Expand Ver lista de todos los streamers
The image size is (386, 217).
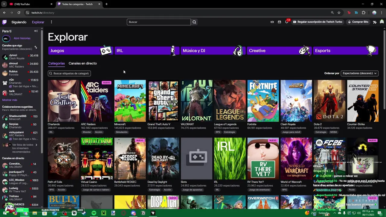coord(21,148)
